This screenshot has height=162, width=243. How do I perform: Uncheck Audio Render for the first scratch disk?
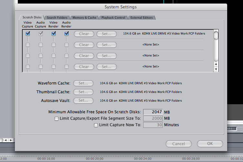pos(67,34)
